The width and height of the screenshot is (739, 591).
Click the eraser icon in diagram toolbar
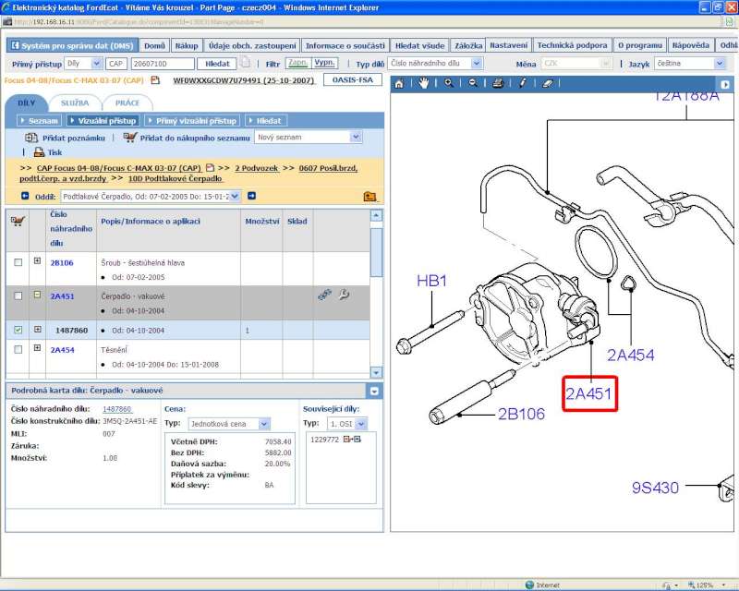tap(547, 83)
